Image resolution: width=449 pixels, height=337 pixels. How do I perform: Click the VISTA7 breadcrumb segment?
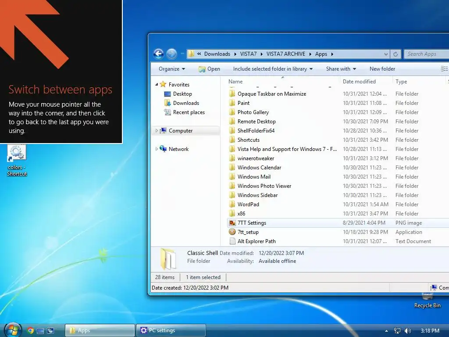[x=248, y=54]
